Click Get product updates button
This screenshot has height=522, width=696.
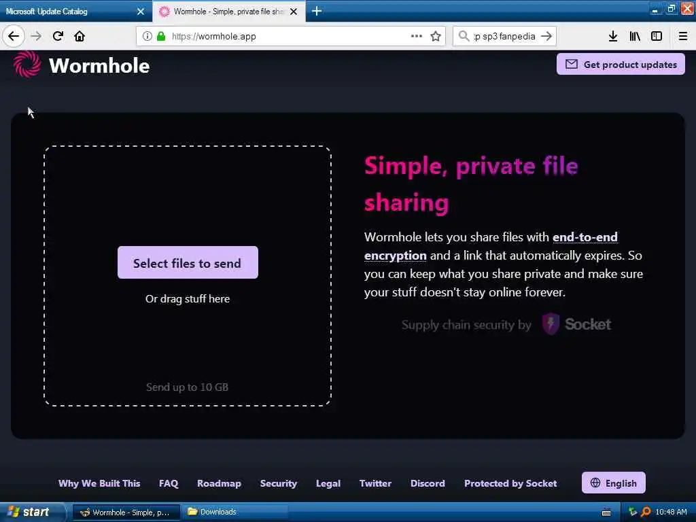click(x=621, y=65)
